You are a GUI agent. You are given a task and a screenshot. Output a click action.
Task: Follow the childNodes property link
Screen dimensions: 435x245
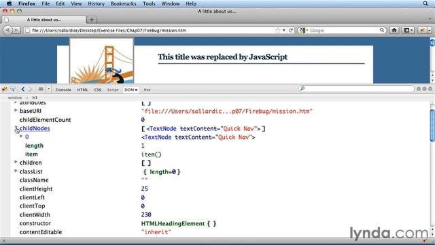click(x=35, y=129)
